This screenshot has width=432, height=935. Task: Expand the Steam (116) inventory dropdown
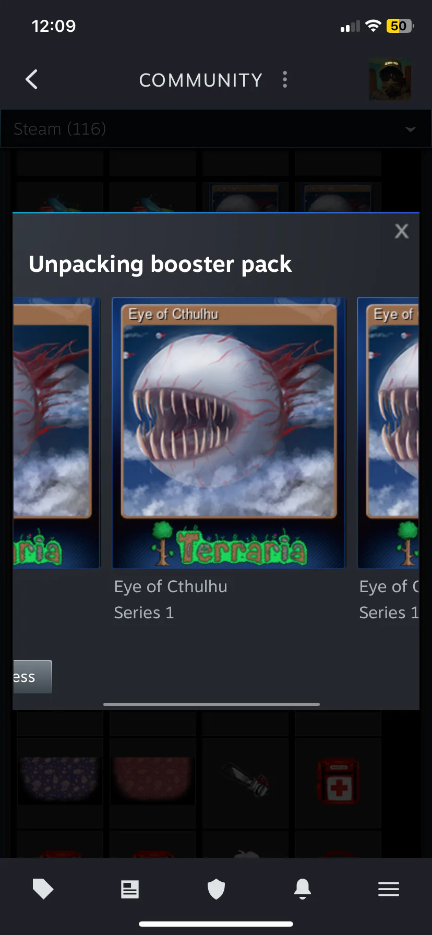click(x=216, y=129)
